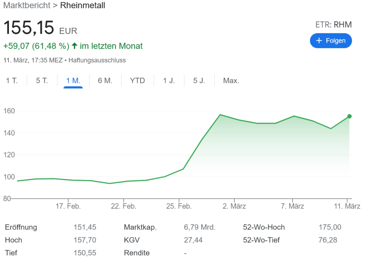Screen dimensions: 367x265
Task: Click the 17. Feb. axis label
Action: (68, 206)
